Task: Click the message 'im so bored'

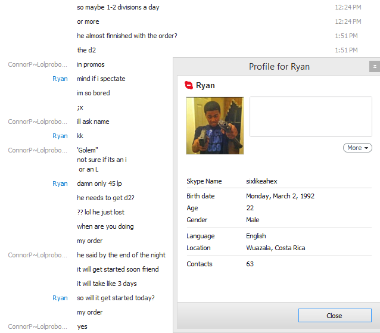Action: pyautogui.click(x=94, y=93)
